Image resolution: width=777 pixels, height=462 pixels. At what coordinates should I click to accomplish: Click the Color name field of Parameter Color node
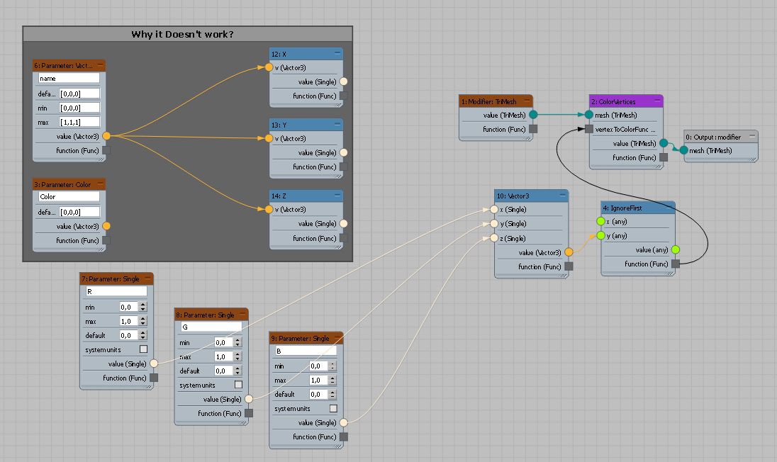[69, 196]
